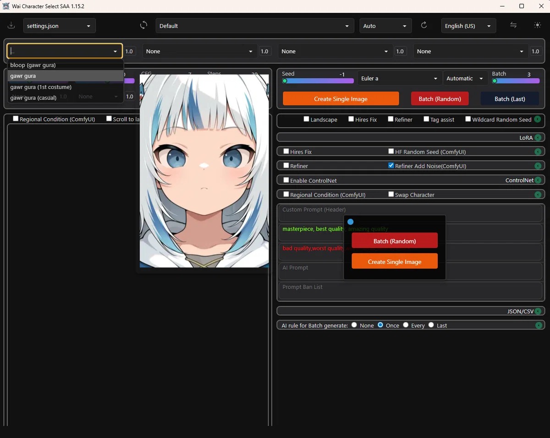The width and height of the screenshot is (550, 438).
Task: Click the 1.0 weight beside the character search box
Action: pyautogui.click(x=129, y=51)
